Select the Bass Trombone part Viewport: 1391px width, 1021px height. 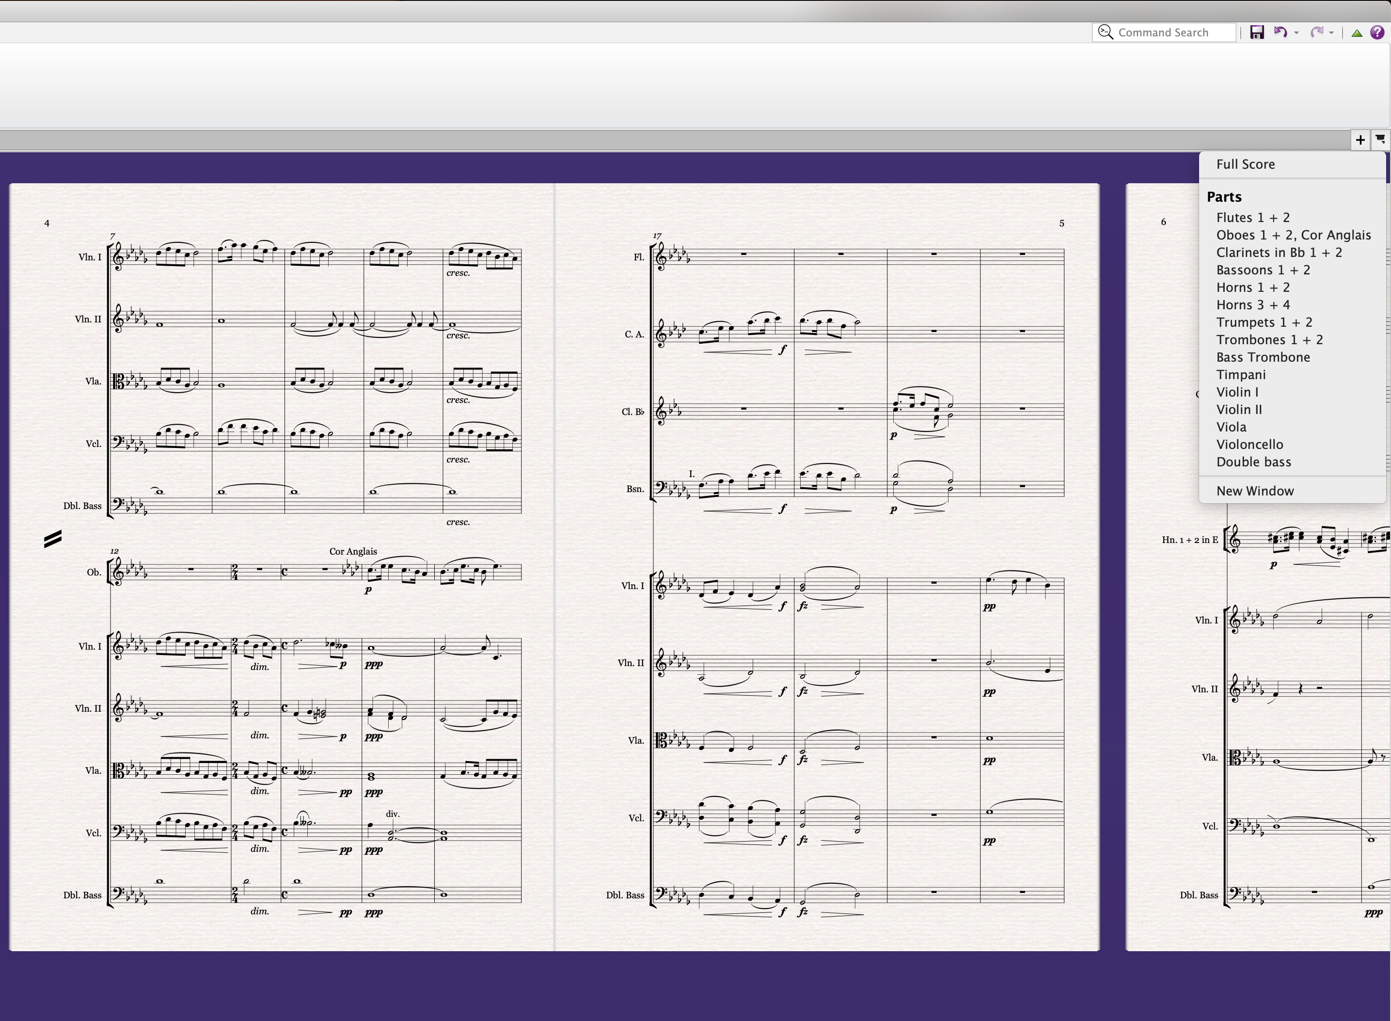tap(1263, 357)
